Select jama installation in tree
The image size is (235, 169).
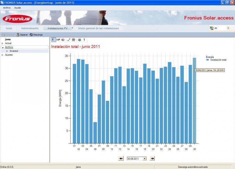point(8,39)
